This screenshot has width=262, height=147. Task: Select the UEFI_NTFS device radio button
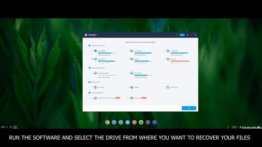coord(129,73)
